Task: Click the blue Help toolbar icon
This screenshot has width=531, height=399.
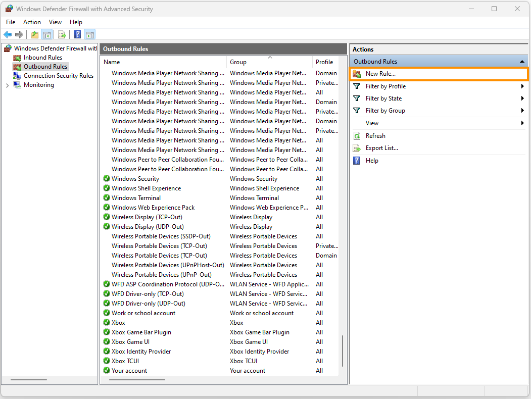Action: pyautogui.click(x=77, y=34)
